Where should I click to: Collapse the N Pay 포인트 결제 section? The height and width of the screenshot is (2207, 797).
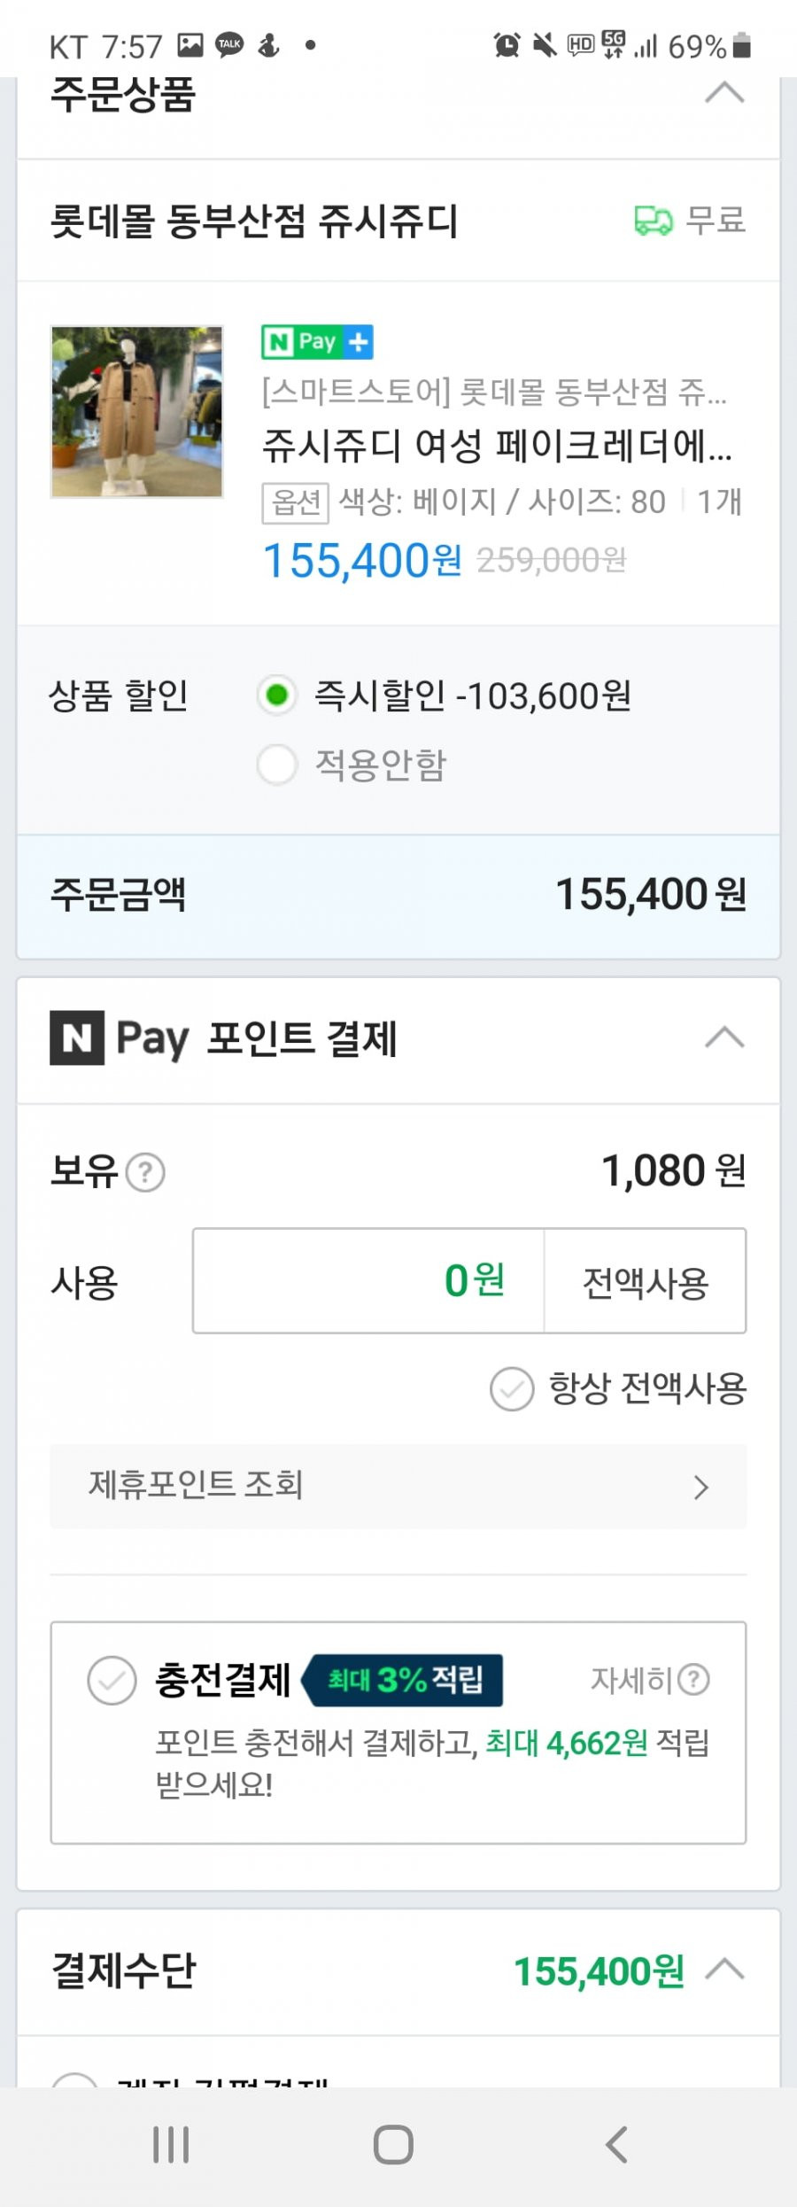724,1037
